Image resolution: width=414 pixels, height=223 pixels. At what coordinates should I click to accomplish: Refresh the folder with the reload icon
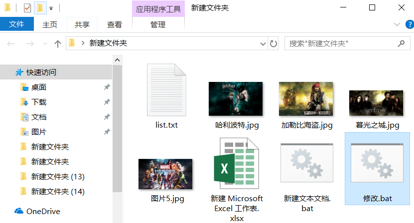[273, 44]
